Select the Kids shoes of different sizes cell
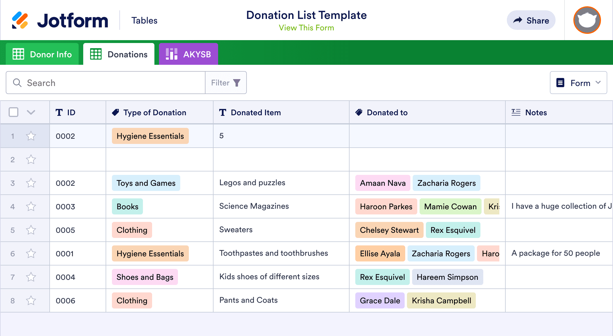Image resolution: width=613 pixels, height=336 pixels. pyautogui.click(x=281, y=277)
